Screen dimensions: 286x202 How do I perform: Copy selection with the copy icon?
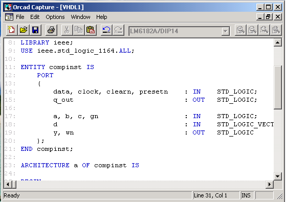79,30
